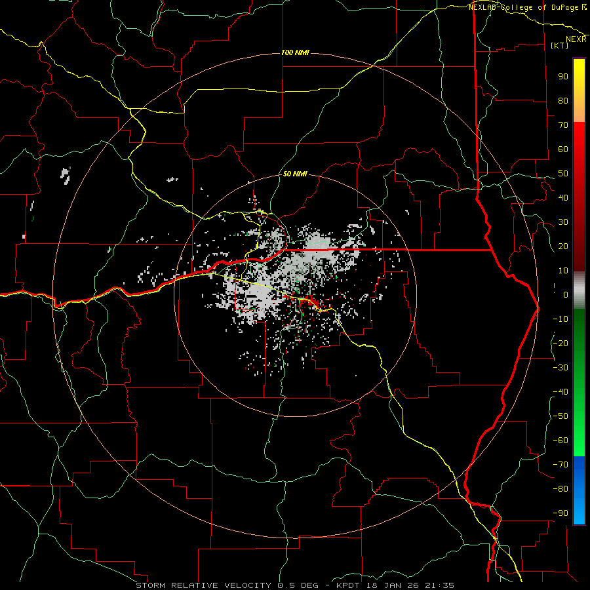Click the positive 80 value on the scale
The width and height of the screenshot is (590, 590).
click(563, 101)
